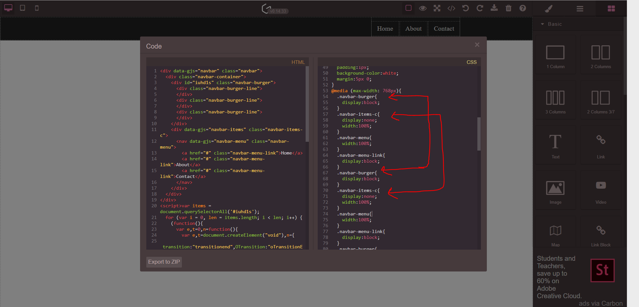Toggle fullscreen mode
Screen dimensions: 639x307
pyautogui.click(x=437, y=8)
